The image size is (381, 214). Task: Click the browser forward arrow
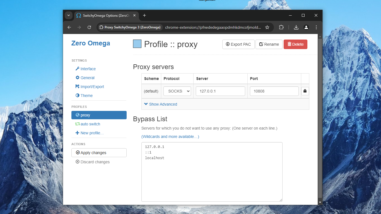[79, 27]
